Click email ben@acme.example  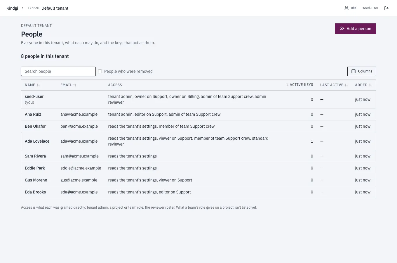pos(79,126)
